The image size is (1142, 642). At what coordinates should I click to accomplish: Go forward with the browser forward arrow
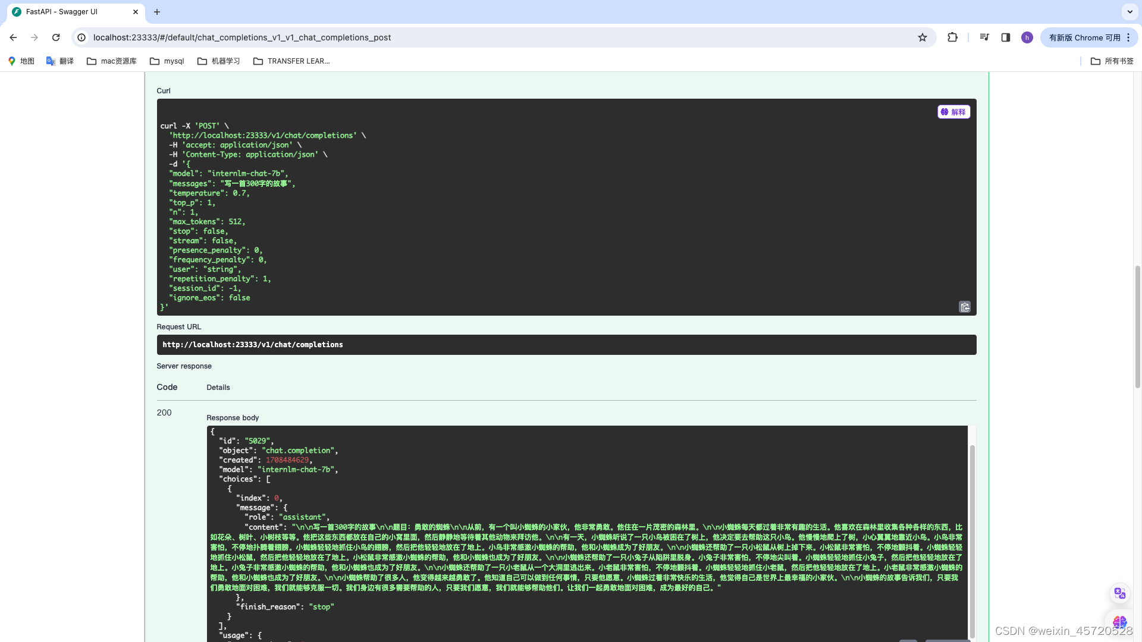pyautogui.click(x=34, y=37)
